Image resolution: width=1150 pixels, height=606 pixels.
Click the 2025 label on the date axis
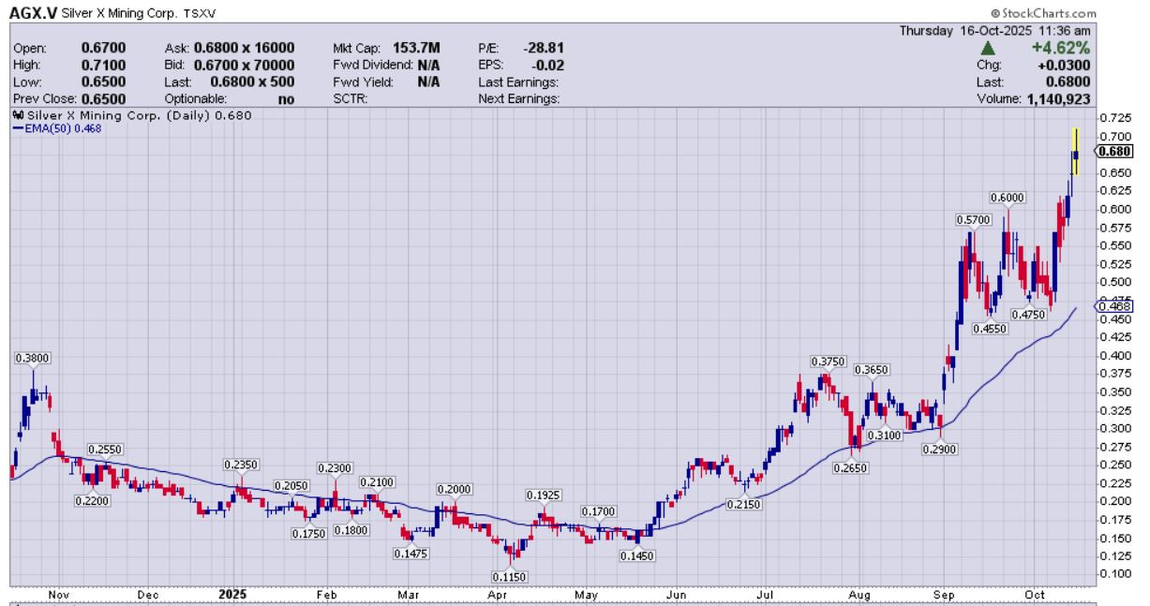(232, 594)
